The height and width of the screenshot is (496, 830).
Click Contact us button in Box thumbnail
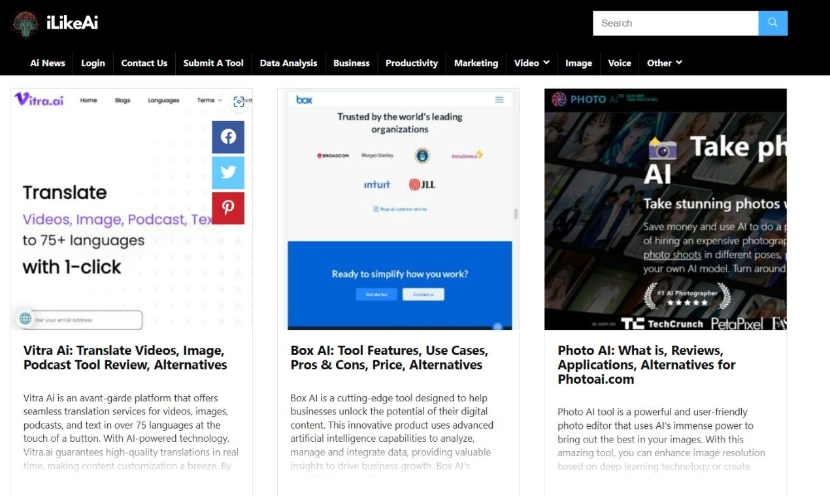pos(423,294)
